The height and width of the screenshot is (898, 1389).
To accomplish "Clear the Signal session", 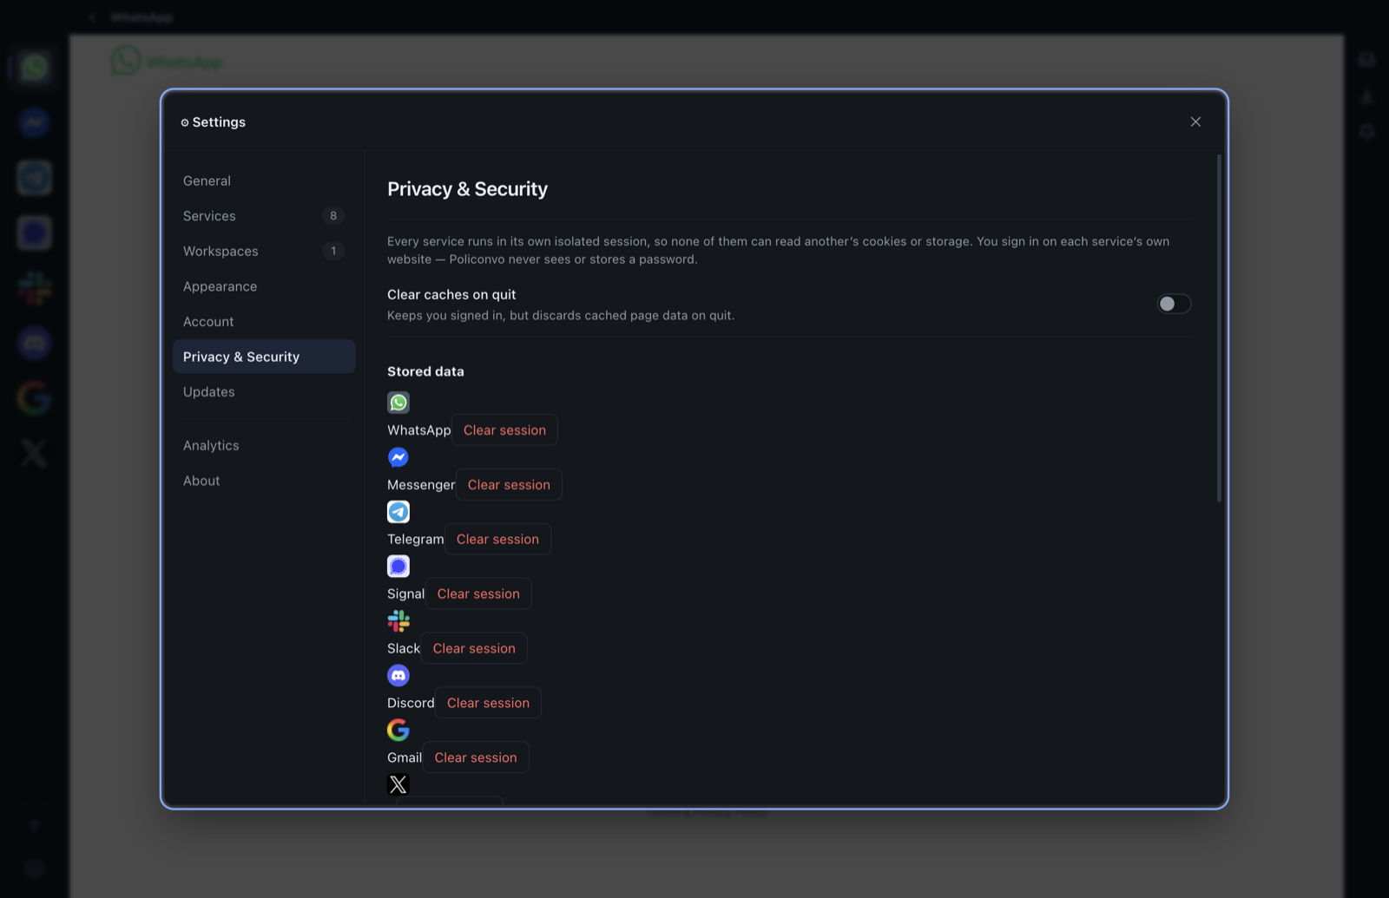I will tap(478, 594).
